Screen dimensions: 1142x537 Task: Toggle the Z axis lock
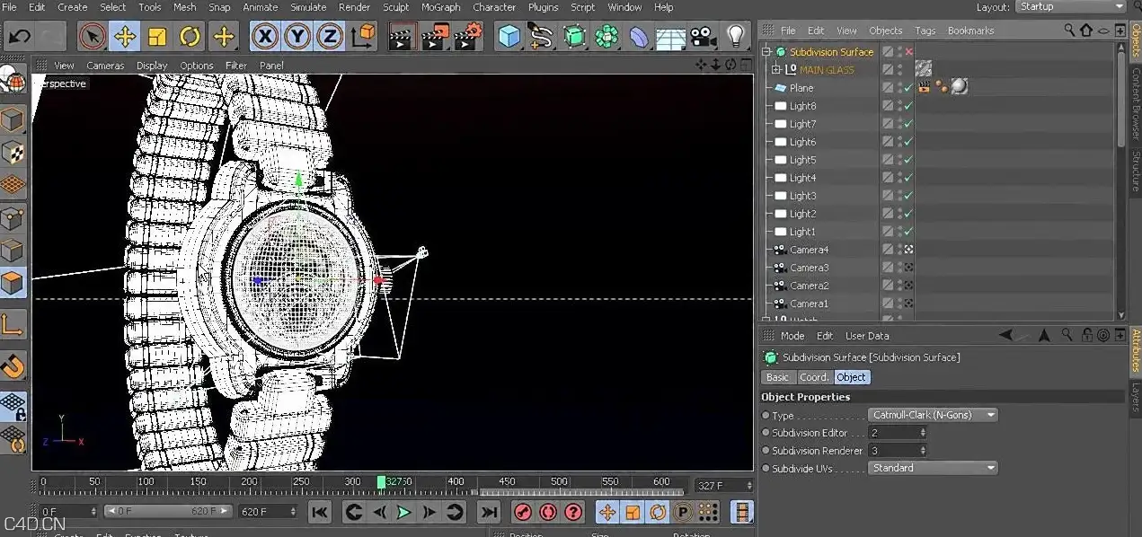331,37
